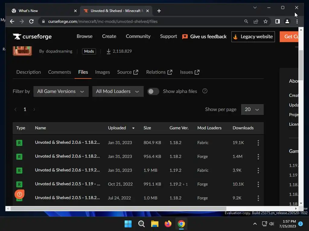The width and height of the screenshot is (309, 231).
Task: Open the address bar zoom search icon
Action: [x=246, y=21]
